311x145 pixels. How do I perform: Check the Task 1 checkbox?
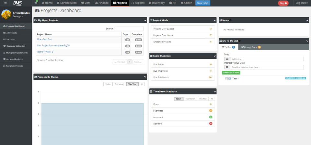tap(226, 79)
